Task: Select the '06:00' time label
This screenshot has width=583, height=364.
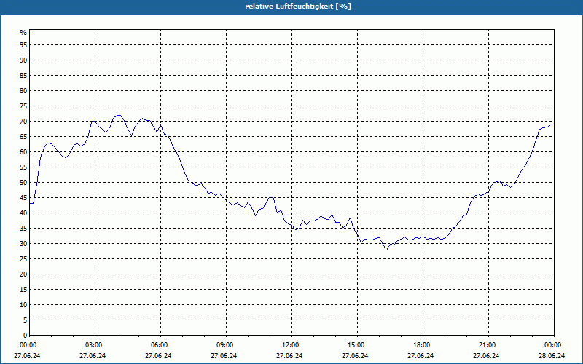Action: pos(159,345)
